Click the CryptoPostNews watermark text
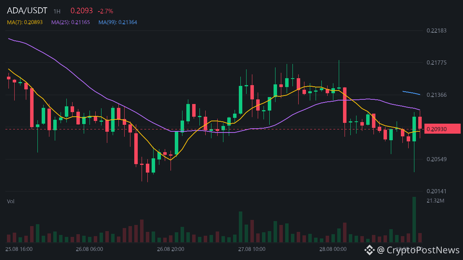The width and height of the screenshot is (463, 260). (418, 250)
